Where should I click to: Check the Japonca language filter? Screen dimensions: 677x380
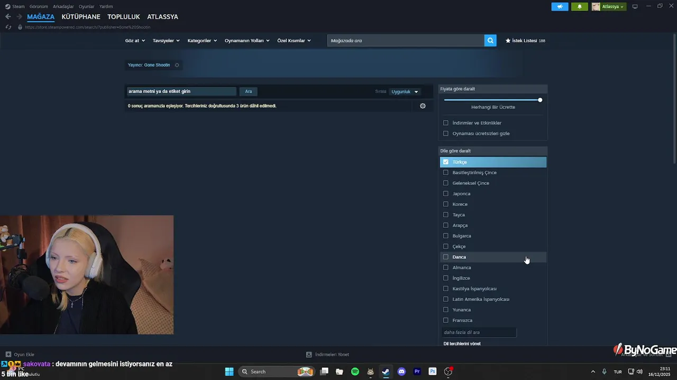(x=446, y=194)
